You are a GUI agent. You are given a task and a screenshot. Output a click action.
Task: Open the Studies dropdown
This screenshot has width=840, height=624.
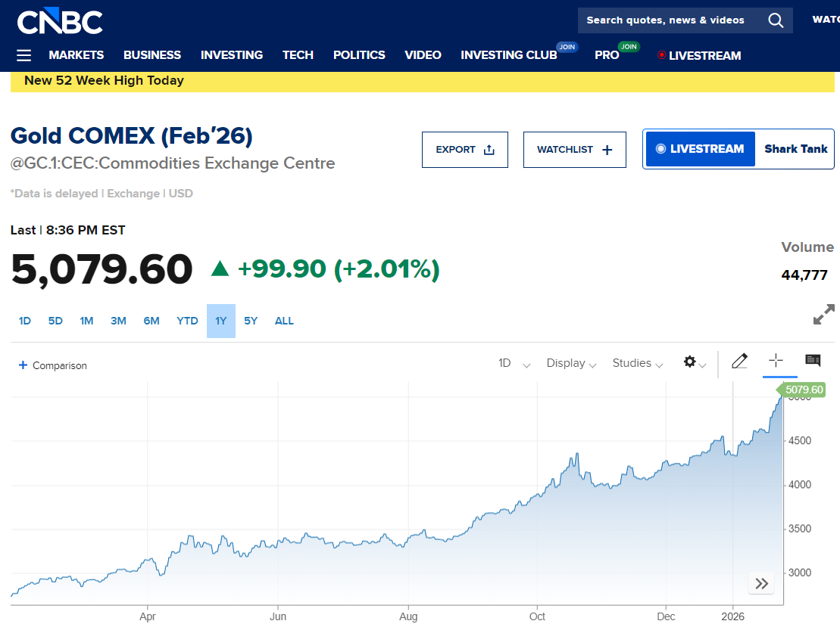click(637, 363)
